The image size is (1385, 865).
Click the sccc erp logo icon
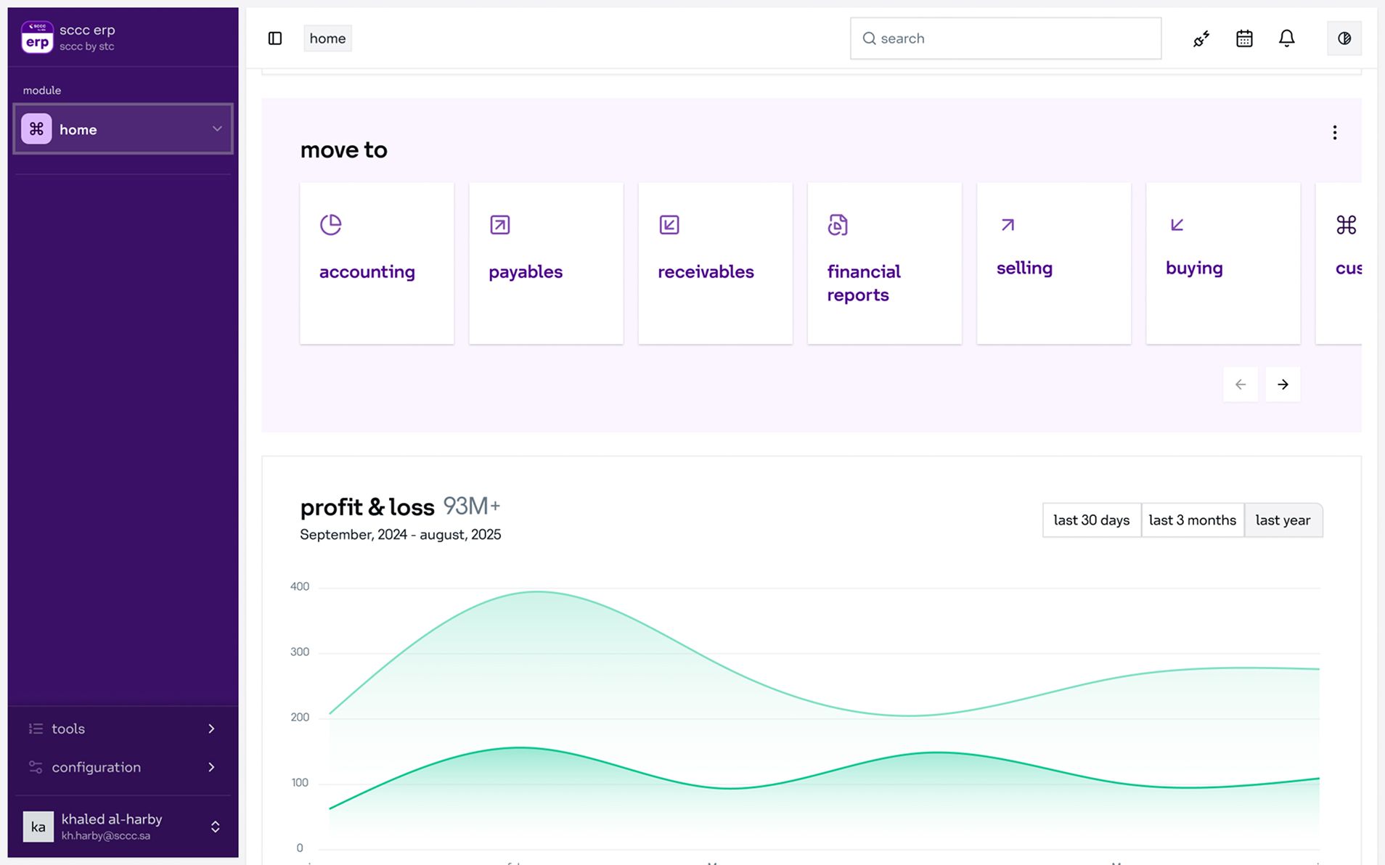tap(37, 37)
